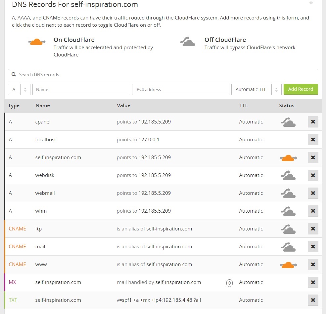Toggle CloudFlare cloud for whm record
This screenshot has width=326, height=314.
tap(288, 211)
